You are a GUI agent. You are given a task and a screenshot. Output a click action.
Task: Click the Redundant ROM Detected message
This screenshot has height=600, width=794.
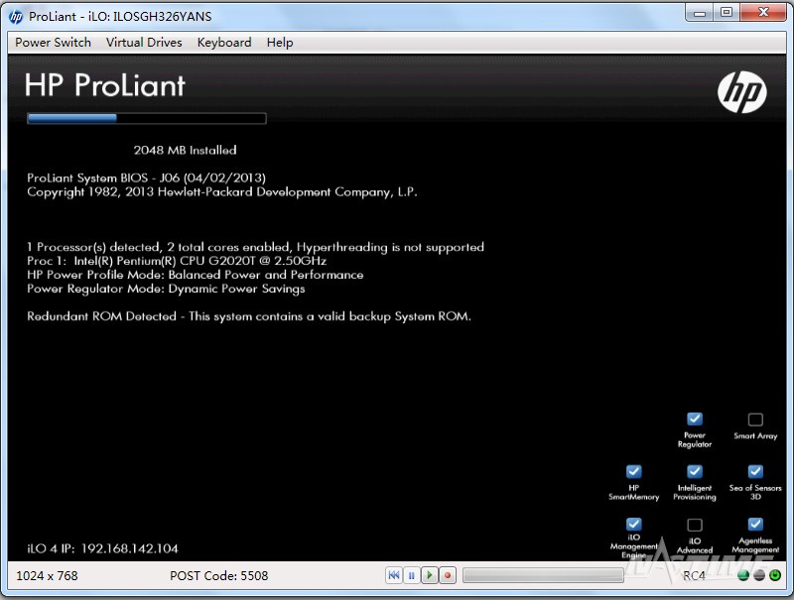click(x=249, y=316)
